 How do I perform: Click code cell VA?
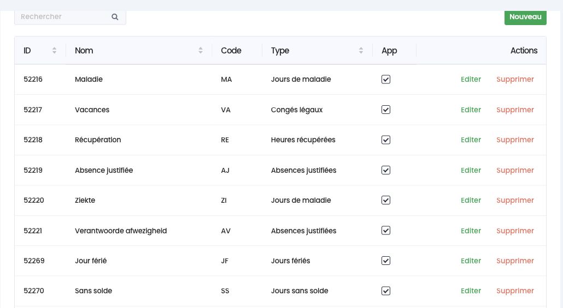(226, 110)
